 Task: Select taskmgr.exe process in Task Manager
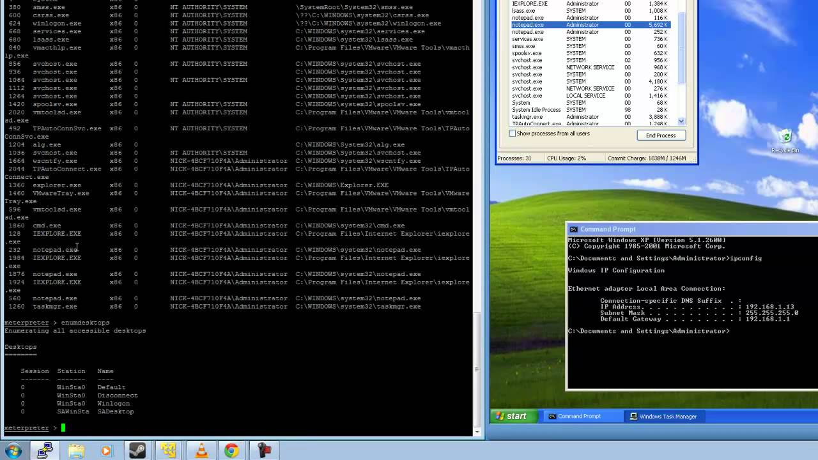point(590,117)
